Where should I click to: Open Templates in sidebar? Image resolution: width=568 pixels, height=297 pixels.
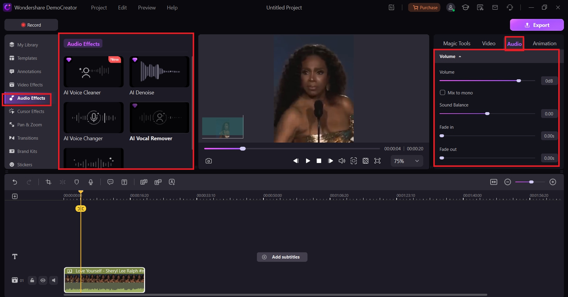(27, 58)
